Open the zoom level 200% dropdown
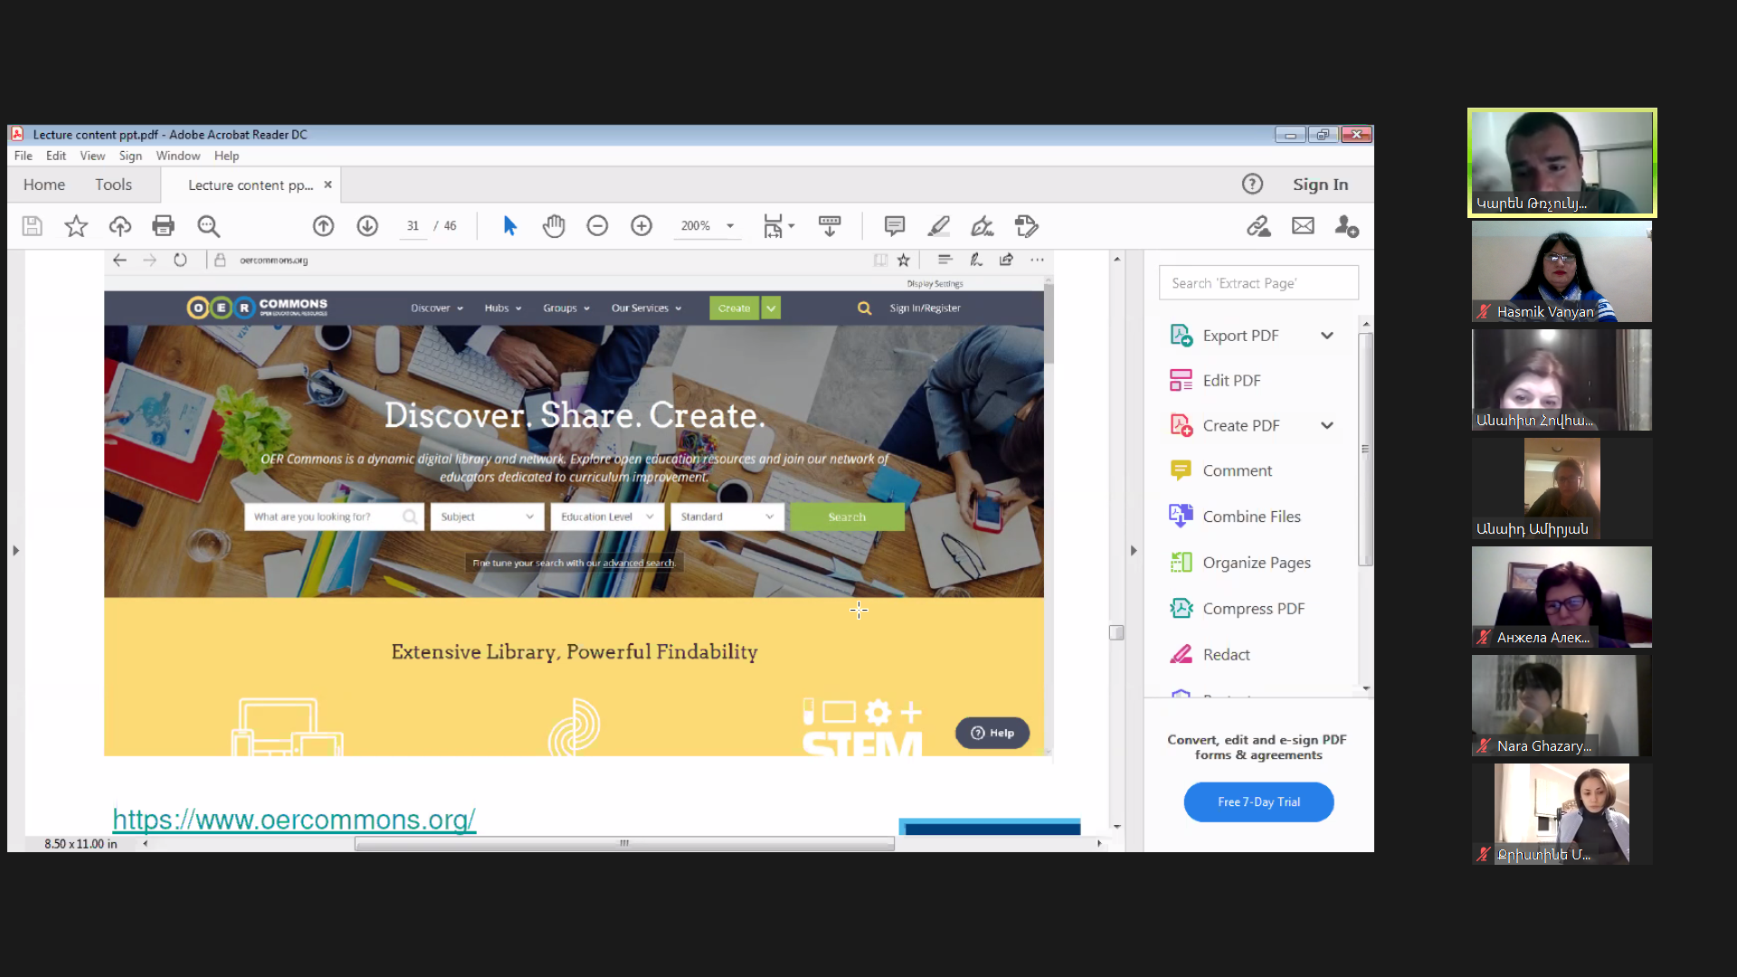The image size is (1737, 977). coord(730,226)
